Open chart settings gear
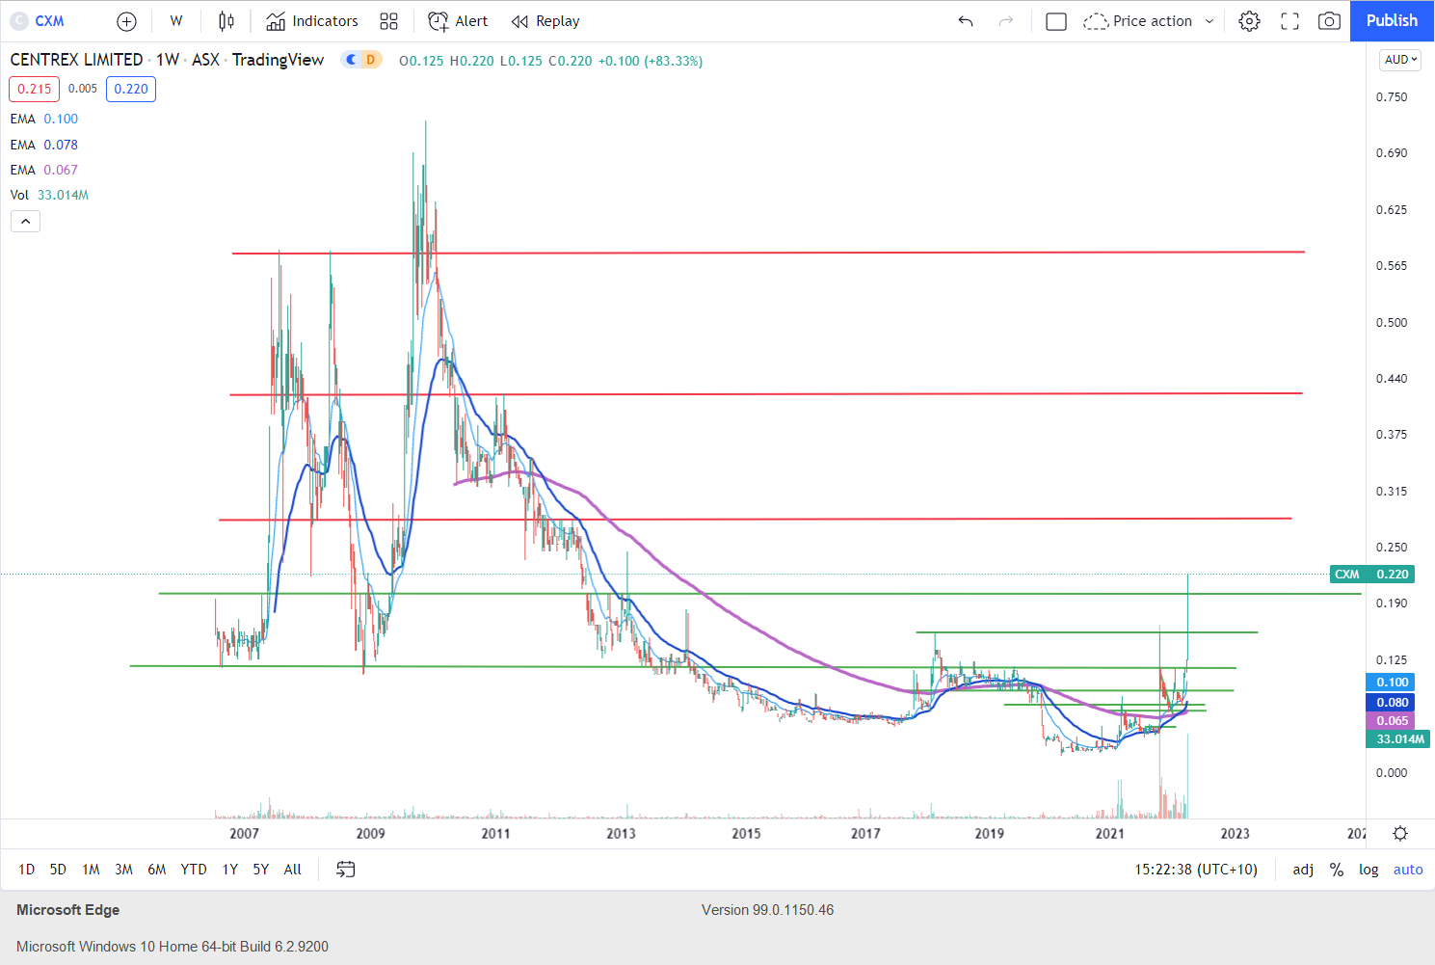 [x=1250, y=21]
